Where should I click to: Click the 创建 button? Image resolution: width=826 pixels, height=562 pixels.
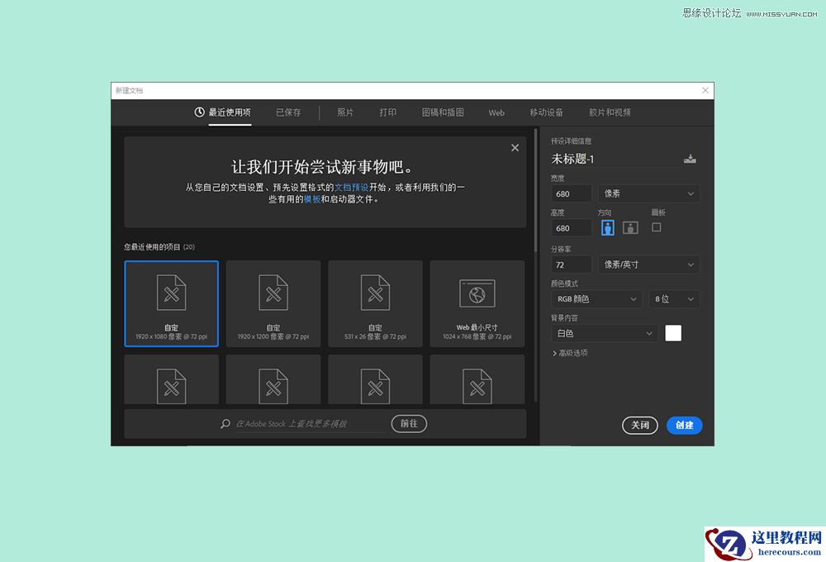click(x=684, y=425)
